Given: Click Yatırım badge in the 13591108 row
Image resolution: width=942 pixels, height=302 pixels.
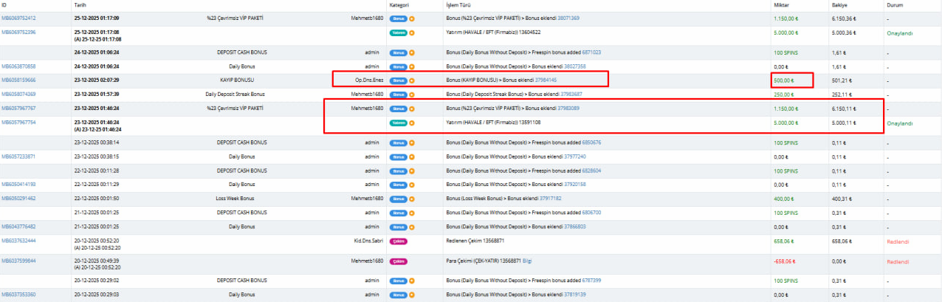Looking at the screenshot, I should coord(399,123).
